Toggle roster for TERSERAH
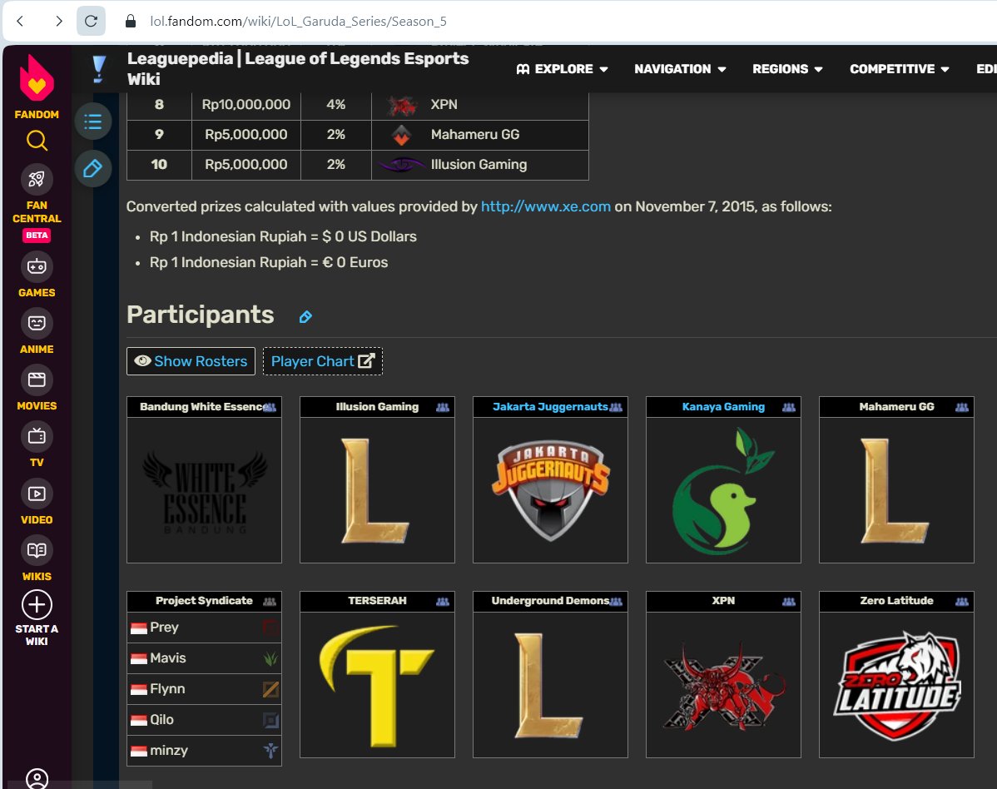This screenshot has height=789, width=997. click(443, 602)
